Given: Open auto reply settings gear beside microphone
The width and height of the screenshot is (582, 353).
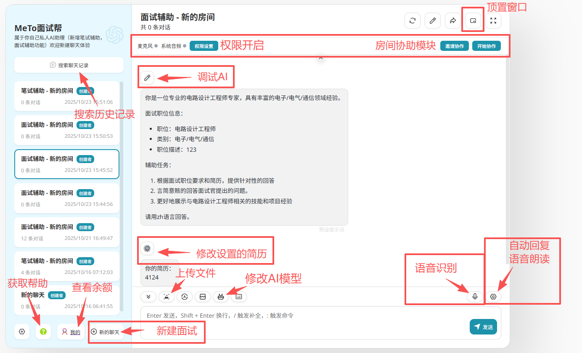Looking at the screenshot, I should coord(494,297).
